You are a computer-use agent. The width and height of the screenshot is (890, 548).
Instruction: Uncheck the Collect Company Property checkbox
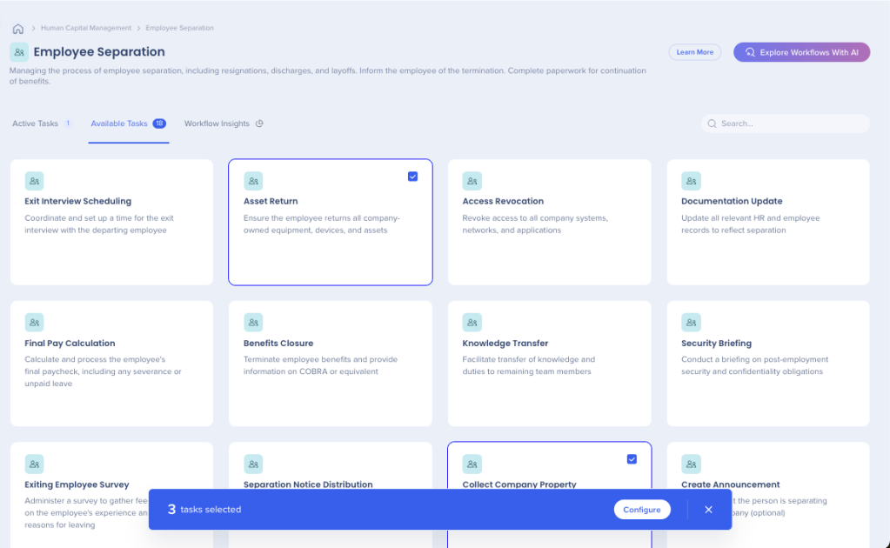coord(632,459)
